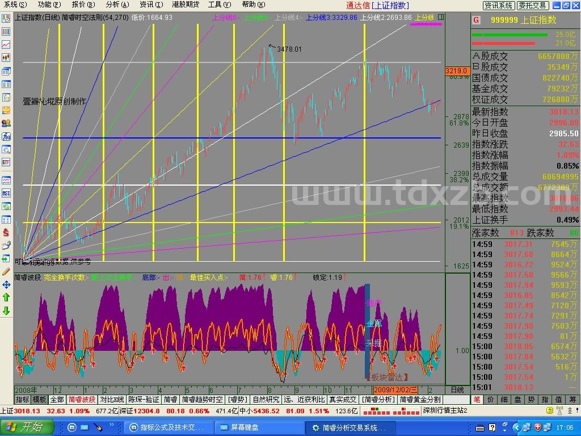Switch to the 简睿波段 indicator tab
Viewport: 581px width, 436px height.
[x=82, y=400]
